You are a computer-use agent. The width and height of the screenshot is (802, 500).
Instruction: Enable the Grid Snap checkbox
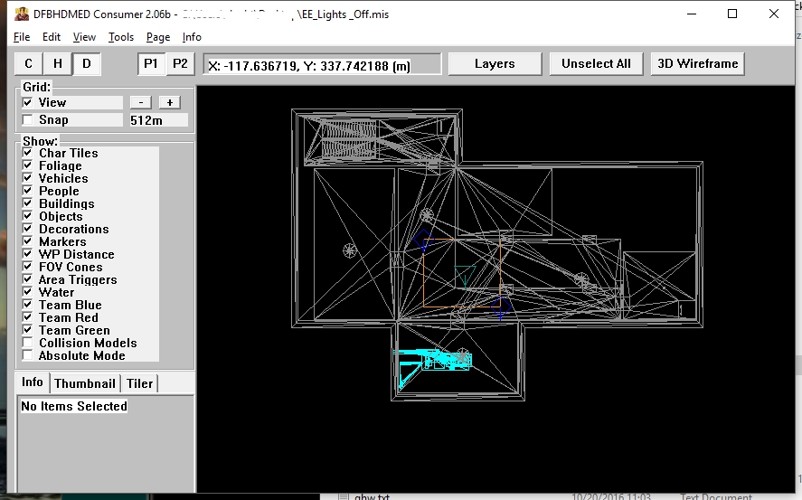point(28,119)
